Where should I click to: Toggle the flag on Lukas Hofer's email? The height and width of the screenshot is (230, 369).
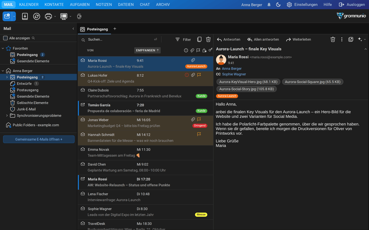(199, 75)
